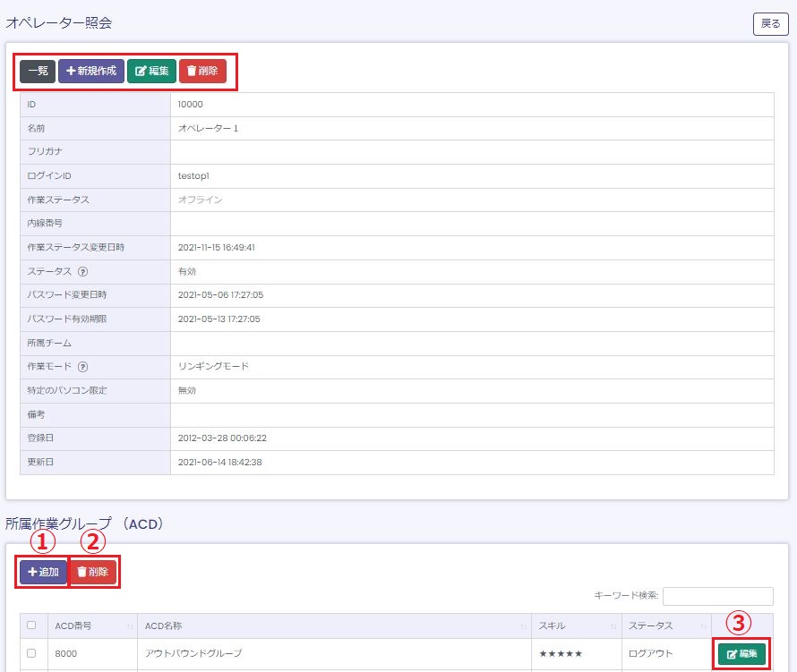The height and width of the screenshot is (672, 797).
Task: Click 削除 in the ACD group section
Action: coord(93,572)
